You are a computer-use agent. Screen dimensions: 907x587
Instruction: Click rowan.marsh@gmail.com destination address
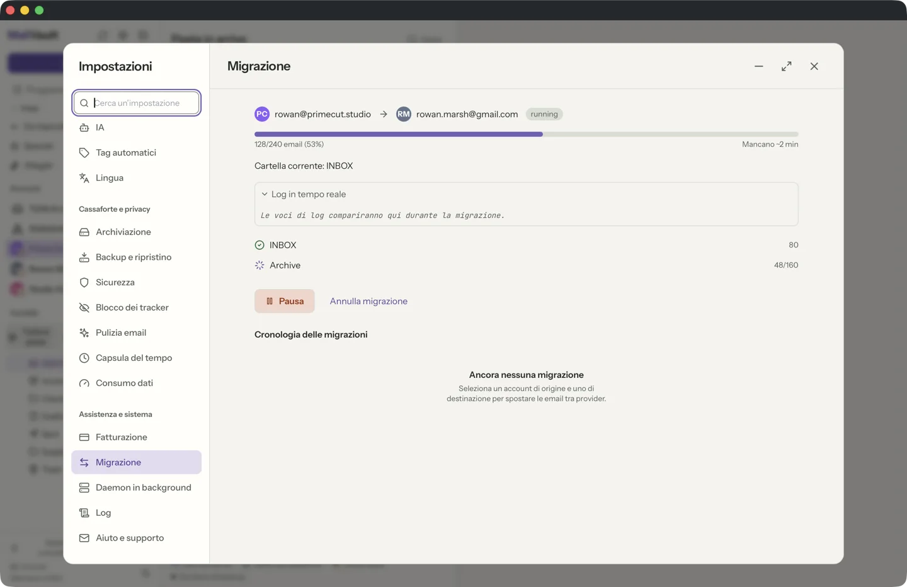coord(467,114)
